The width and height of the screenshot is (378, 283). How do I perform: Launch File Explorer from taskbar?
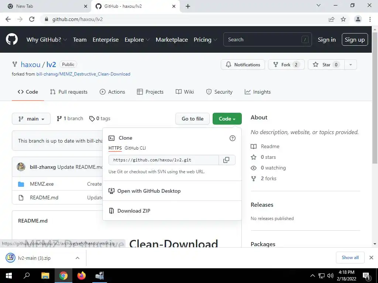pyautogui.click(x=45, y=276)
